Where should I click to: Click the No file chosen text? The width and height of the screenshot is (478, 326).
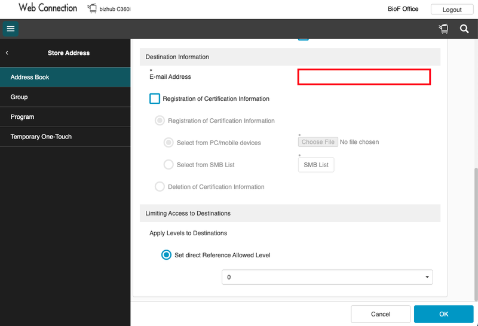(360, 142)
